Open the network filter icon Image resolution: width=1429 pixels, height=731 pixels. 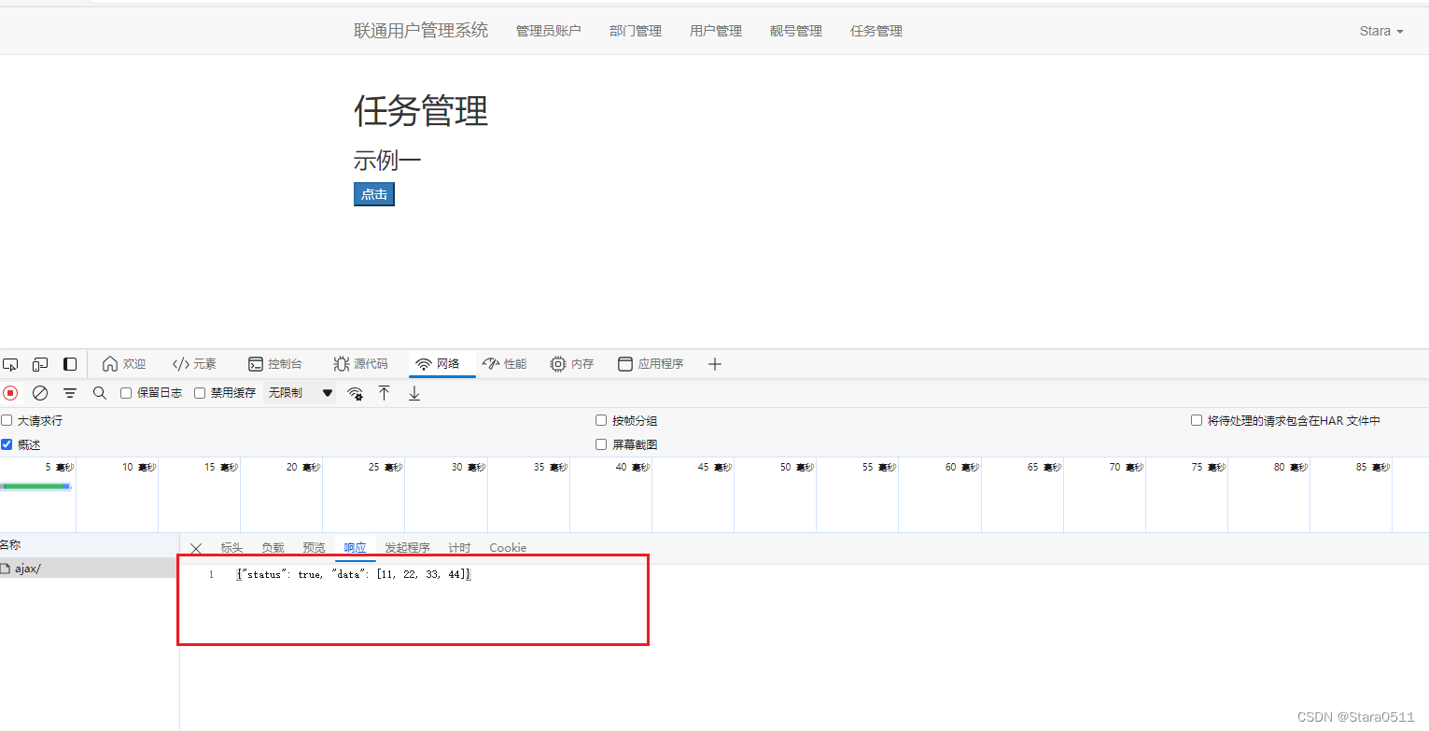pyautogui.click(x=70, y=393)
